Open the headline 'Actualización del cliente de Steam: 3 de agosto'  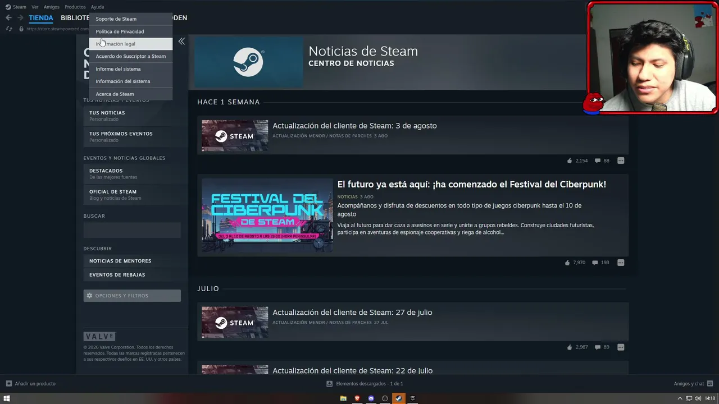click(x=354, y=126)
